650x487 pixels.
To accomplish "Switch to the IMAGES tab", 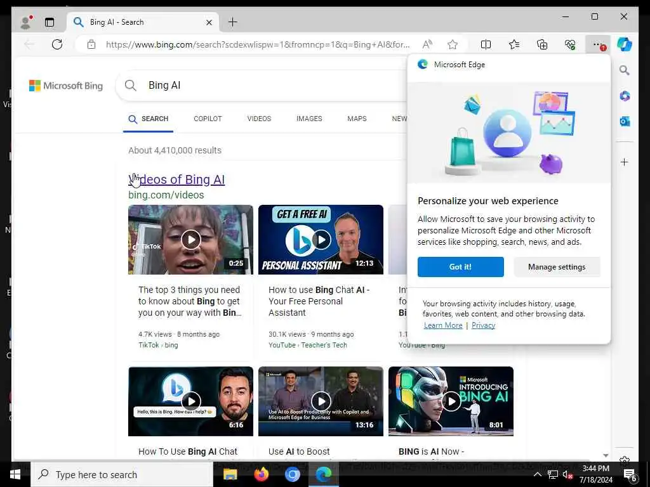I will pos(309,119).
